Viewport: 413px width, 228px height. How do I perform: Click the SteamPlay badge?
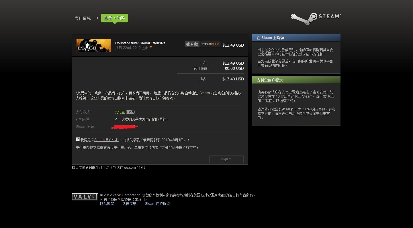(x=210, y=44)
